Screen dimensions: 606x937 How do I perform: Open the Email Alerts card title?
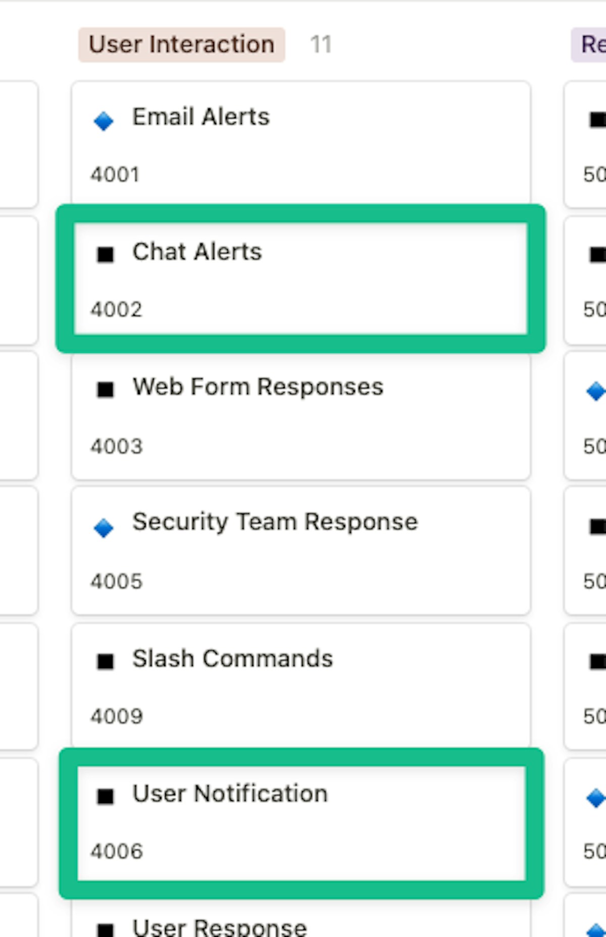coord(201,117)
